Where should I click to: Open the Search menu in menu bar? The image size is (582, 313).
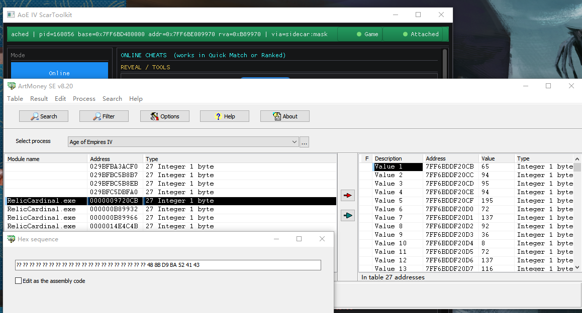point(112,98)
